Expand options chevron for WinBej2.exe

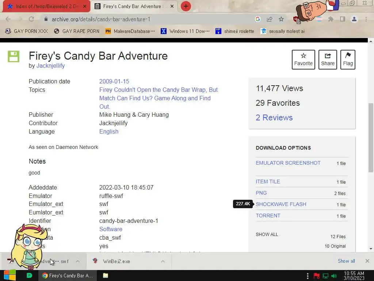pos(163,261)
